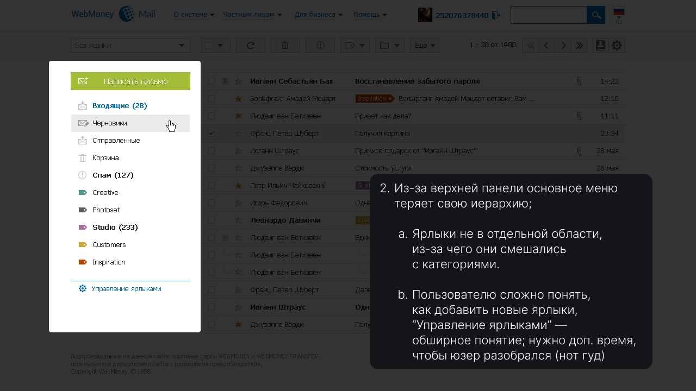Star the Франц Петер Шуберт 09:34 email

click(238, 134)
